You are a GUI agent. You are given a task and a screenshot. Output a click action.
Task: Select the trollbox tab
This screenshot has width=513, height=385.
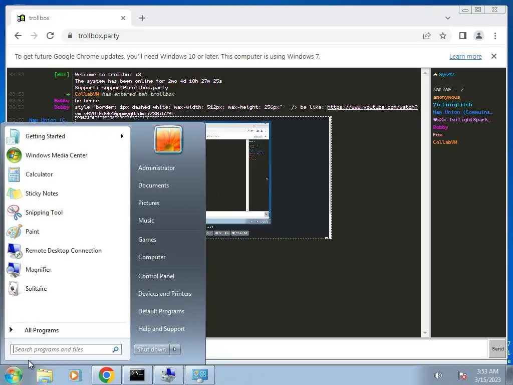pyautogui.click(x=71, y=18)
